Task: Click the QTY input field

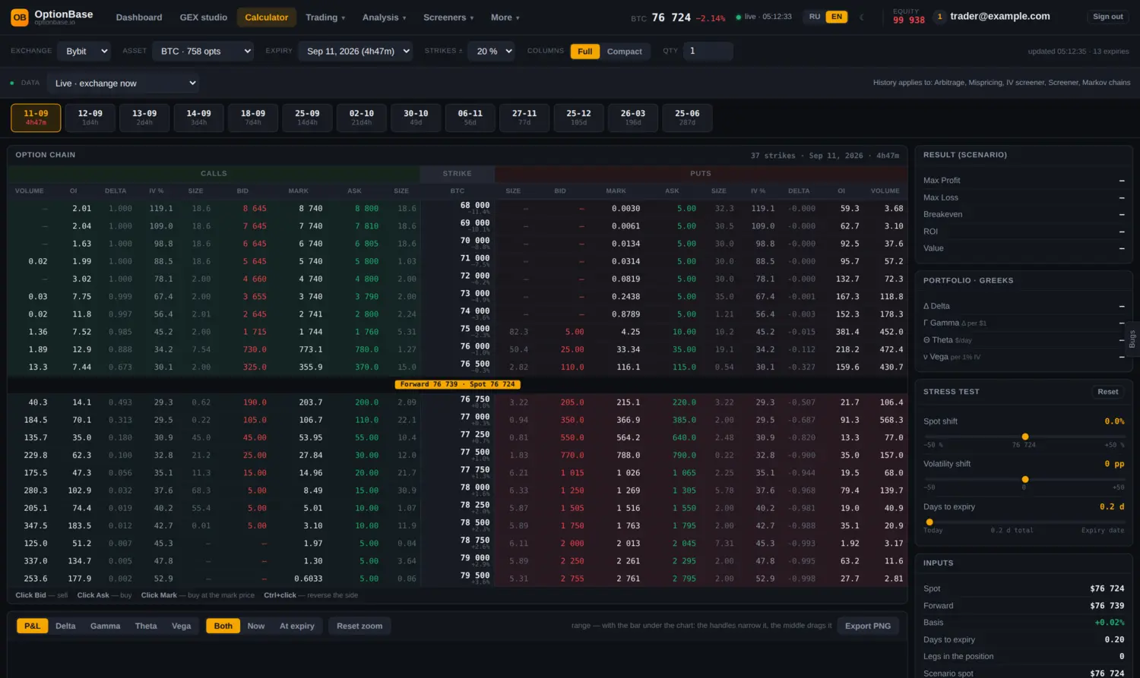Action: [708, 51]
